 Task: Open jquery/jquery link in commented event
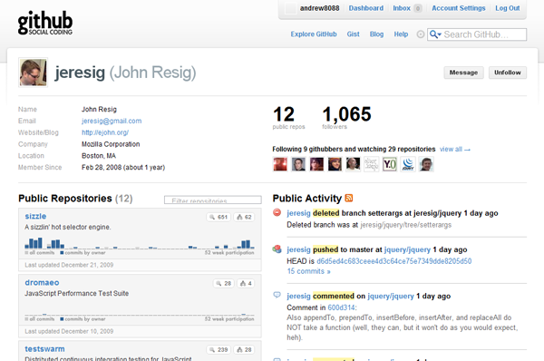coord(391,296)
